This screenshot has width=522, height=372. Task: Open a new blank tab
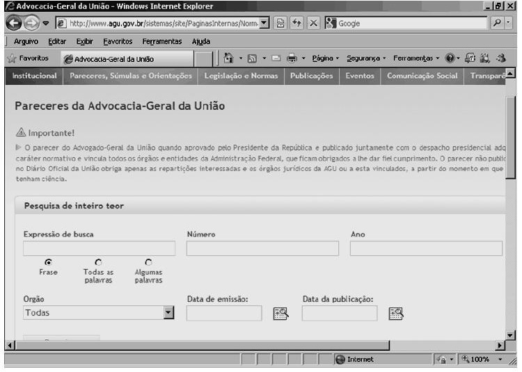point(203,59)
